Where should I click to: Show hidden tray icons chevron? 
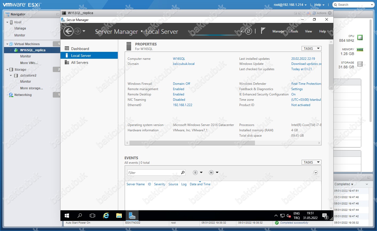pyautogui.click(x=276, y=216)
